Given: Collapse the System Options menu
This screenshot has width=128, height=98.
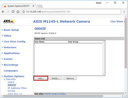Looking at the screenshot, I should (x=14, y=76).
